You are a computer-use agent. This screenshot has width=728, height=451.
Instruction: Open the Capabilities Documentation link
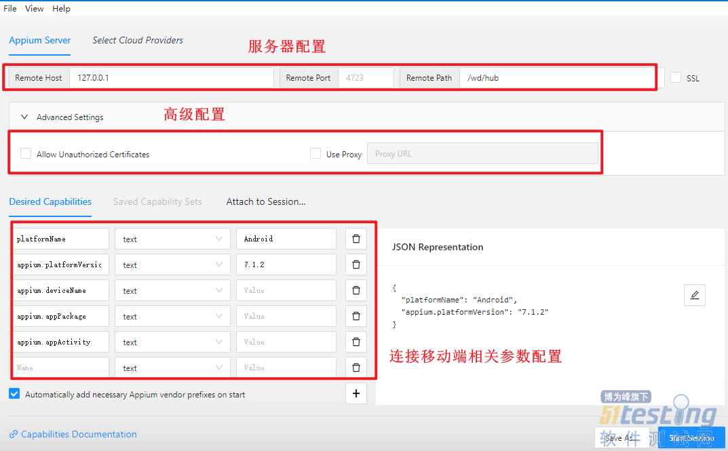click(73, 434)
